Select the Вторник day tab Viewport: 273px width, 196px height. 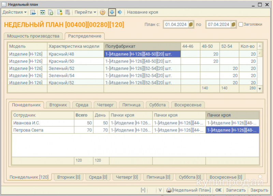(x=58, y=105)
